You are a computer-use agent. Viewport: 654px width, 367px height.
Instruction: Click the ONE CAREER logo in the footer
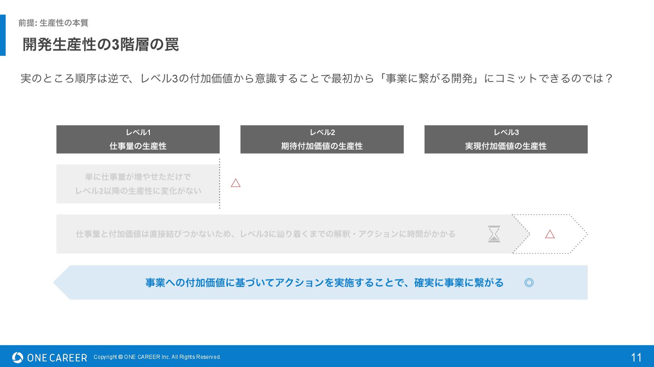point(49,357)
